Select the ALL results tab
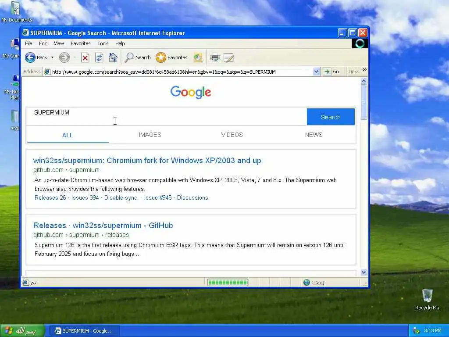Viewport: 449px width, 337px height. tap(68, 135)
